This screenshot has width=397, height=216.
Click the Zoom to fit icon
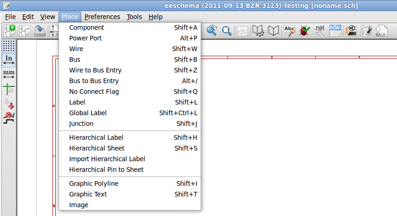coord(227,31)
